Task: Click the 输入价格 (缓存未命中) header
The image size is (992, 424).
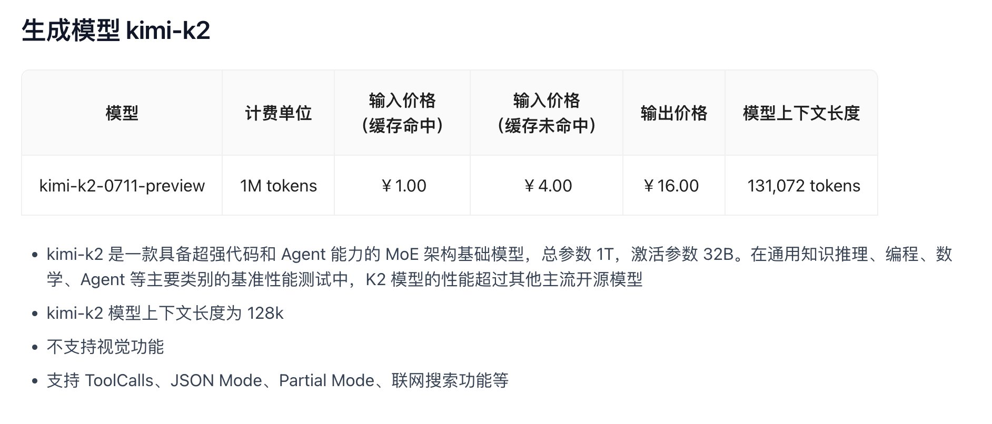Action: [547, 113]
